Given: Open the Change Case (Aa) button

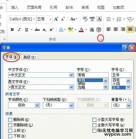Looking at the screenshot, I should coord(74,19).
